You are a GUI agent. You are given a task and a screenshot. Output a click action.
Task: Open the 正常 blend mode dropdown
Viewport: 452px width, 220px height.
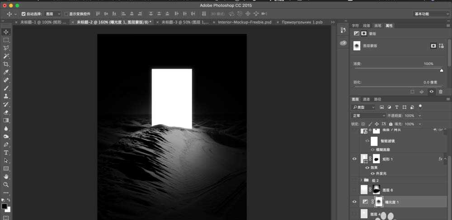coord(368,116)
